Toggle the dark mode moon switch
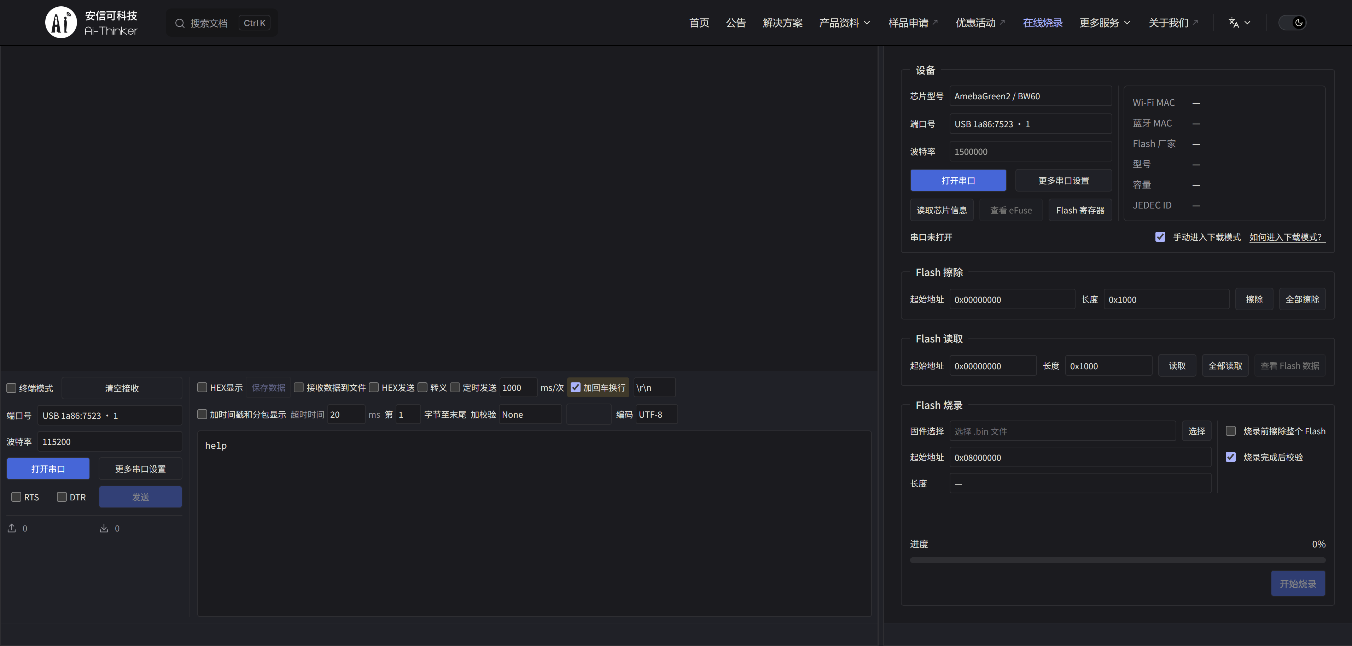This screenshot has height=646, width=1352. (x=1292, y=23)
